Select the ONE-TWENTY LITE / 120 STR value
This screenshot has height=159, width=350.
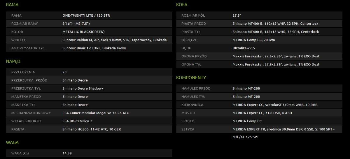[x=86, y=15]
